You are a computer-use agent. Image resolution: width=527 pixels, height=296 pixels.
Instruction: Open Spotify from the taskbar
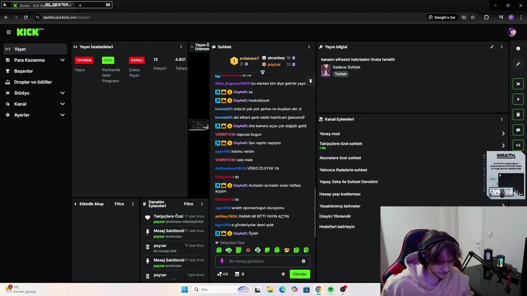pyautogui.click(x=331, y=289)
